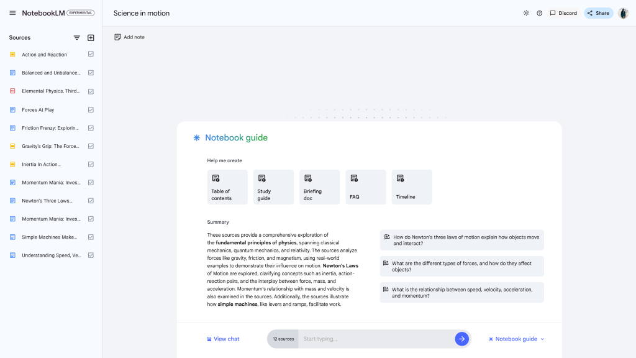
Task: Open the help menu
Action: click(540, 12)
